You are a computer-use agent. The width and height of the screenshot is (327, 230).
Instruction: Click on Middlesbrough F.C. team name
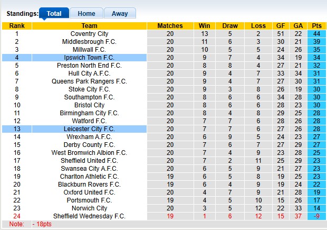[x=89, y=42]
